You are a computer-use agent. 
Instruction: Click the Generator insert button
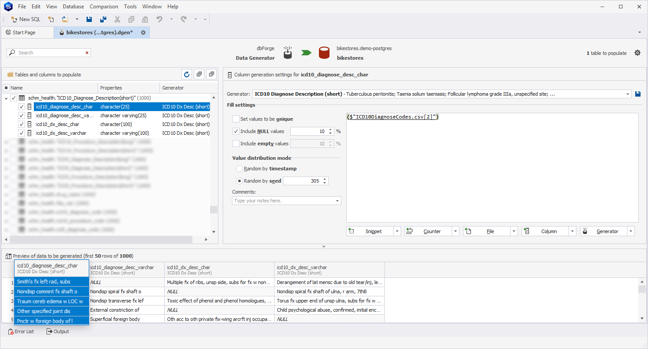(x=604, y=231)
